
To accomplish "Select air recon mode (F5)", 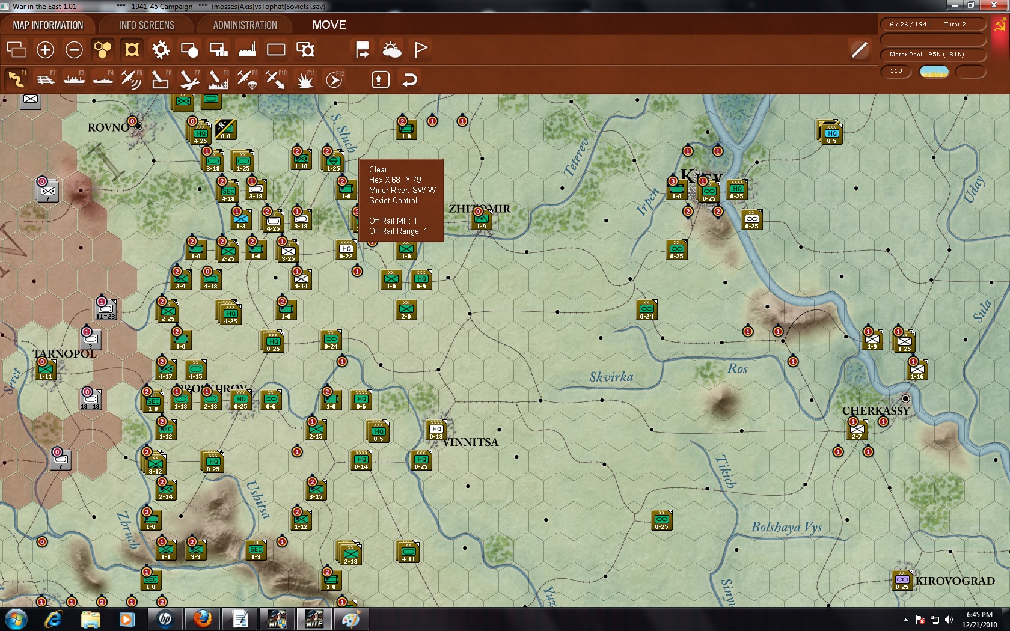I will [x=131, y=79].
